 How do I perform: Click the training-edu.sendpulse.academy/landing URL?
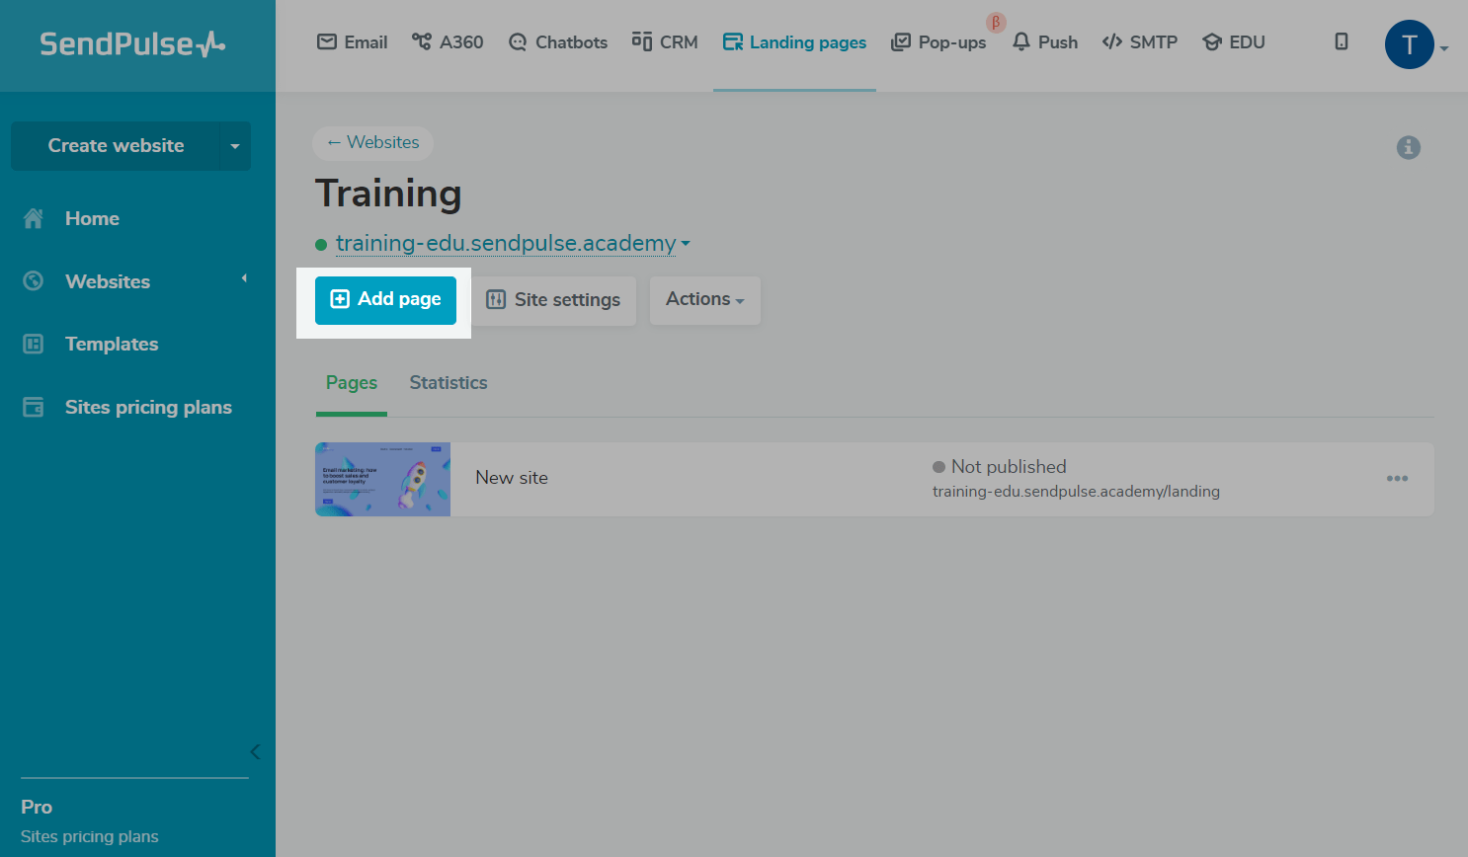[1076, 492]
